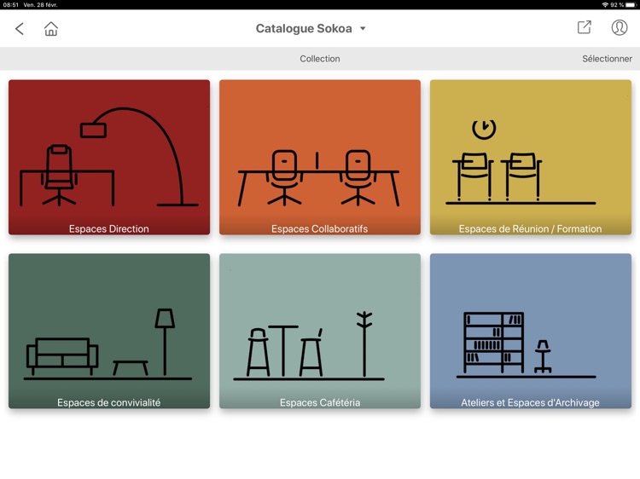Screen dimensions: 640x479
Task: Tap the share/export icon
Action: pos(584,27)
